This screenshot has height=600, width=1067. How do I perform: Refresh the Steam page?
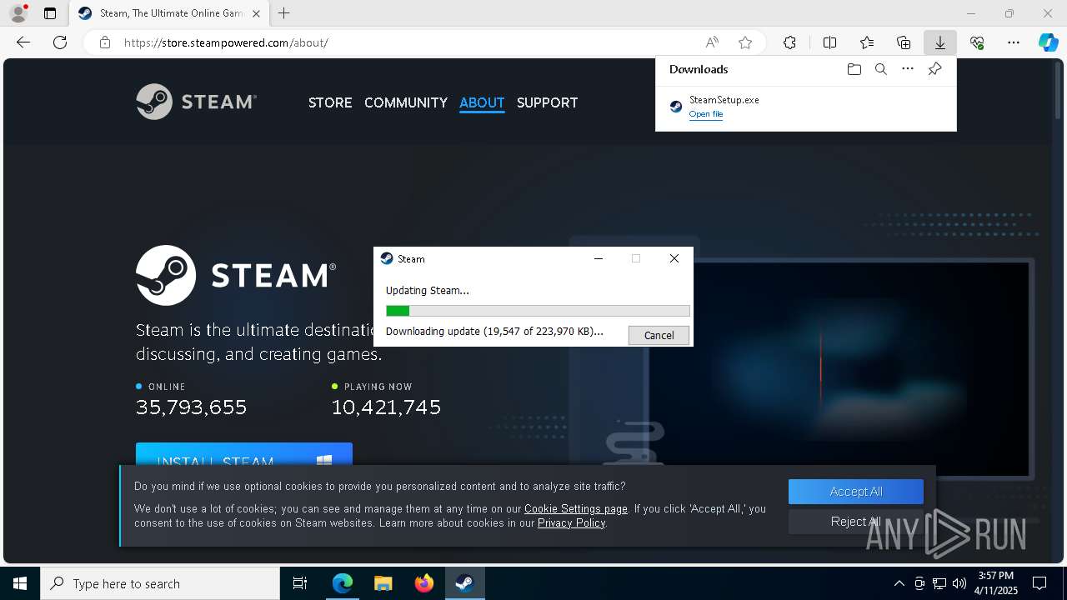click(x=60, y=42)
